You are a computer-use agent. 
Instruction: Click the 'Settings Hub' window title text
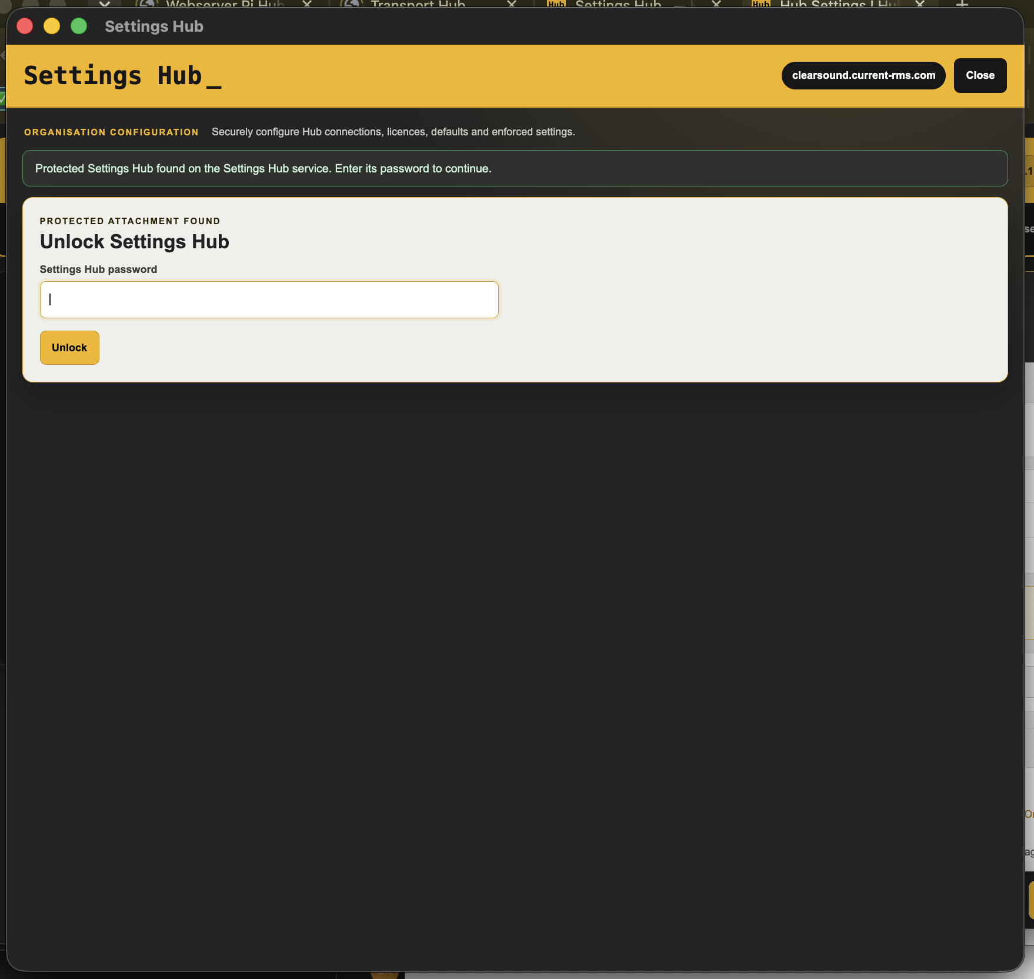point(154,26)
